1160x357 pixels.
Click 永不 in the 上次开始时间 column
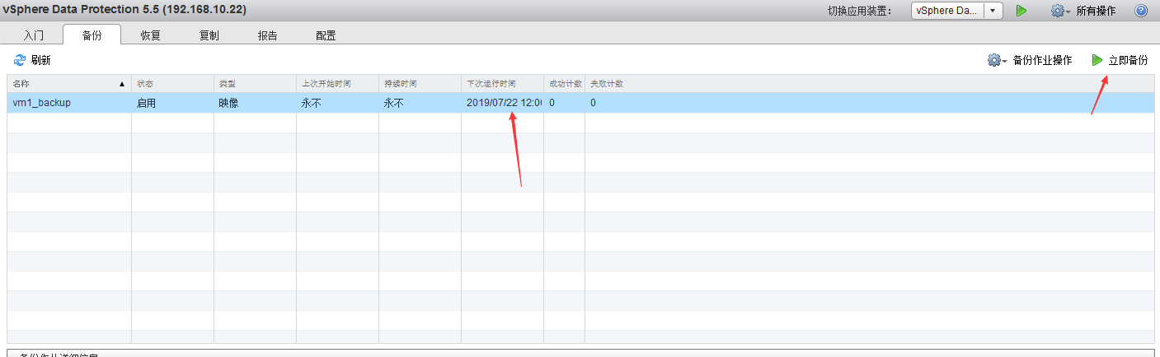312,103
